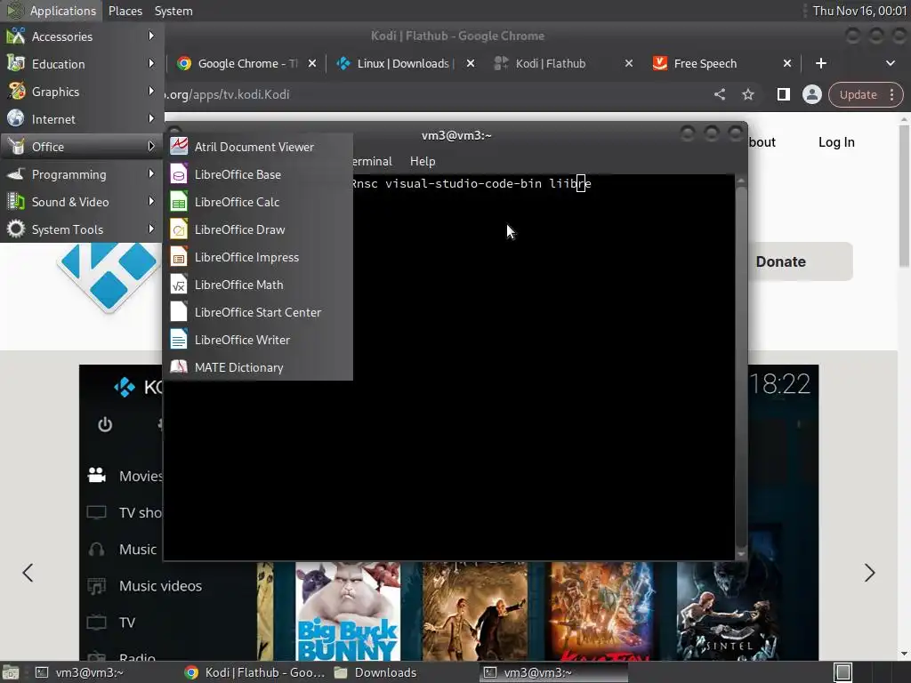Open a new Chrome tab
This screenshot has width=911, height=683.
[821, 63]
